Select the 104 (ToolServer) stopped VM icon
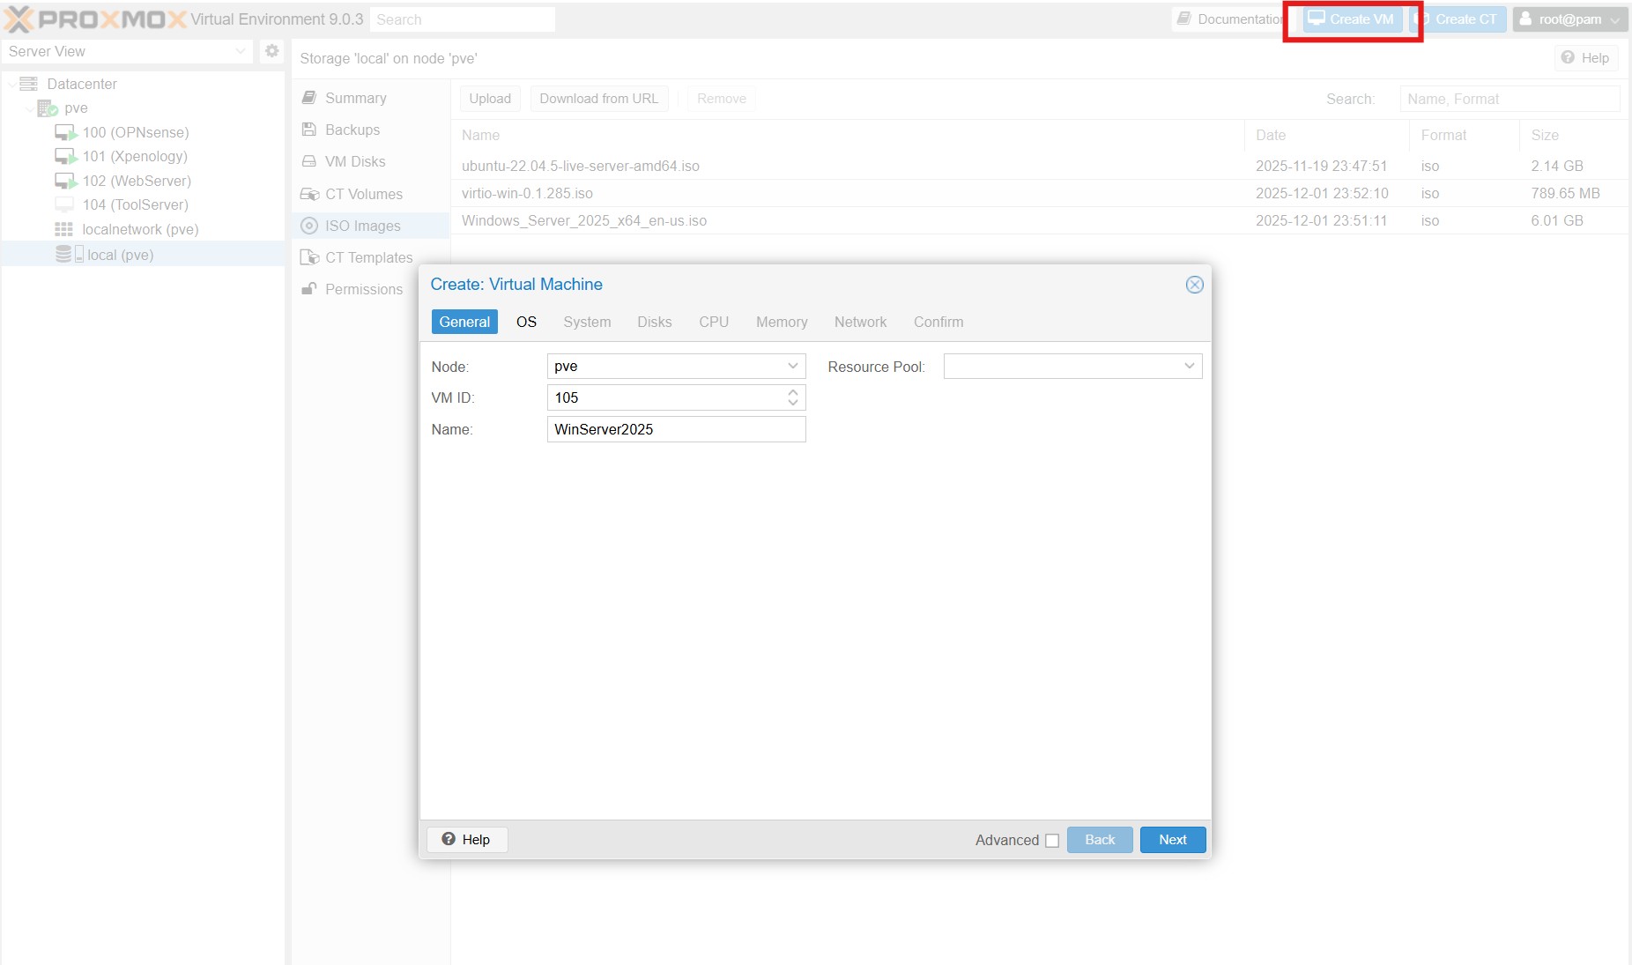The image size is (1632, 965). coord(64,204)
